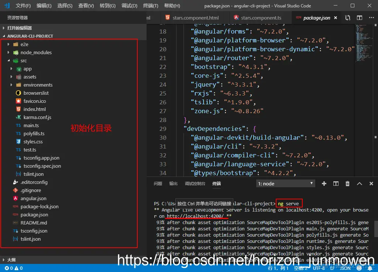
Task: Click the app folder icon
Action: pyautogui.click(x=18, y=69)
